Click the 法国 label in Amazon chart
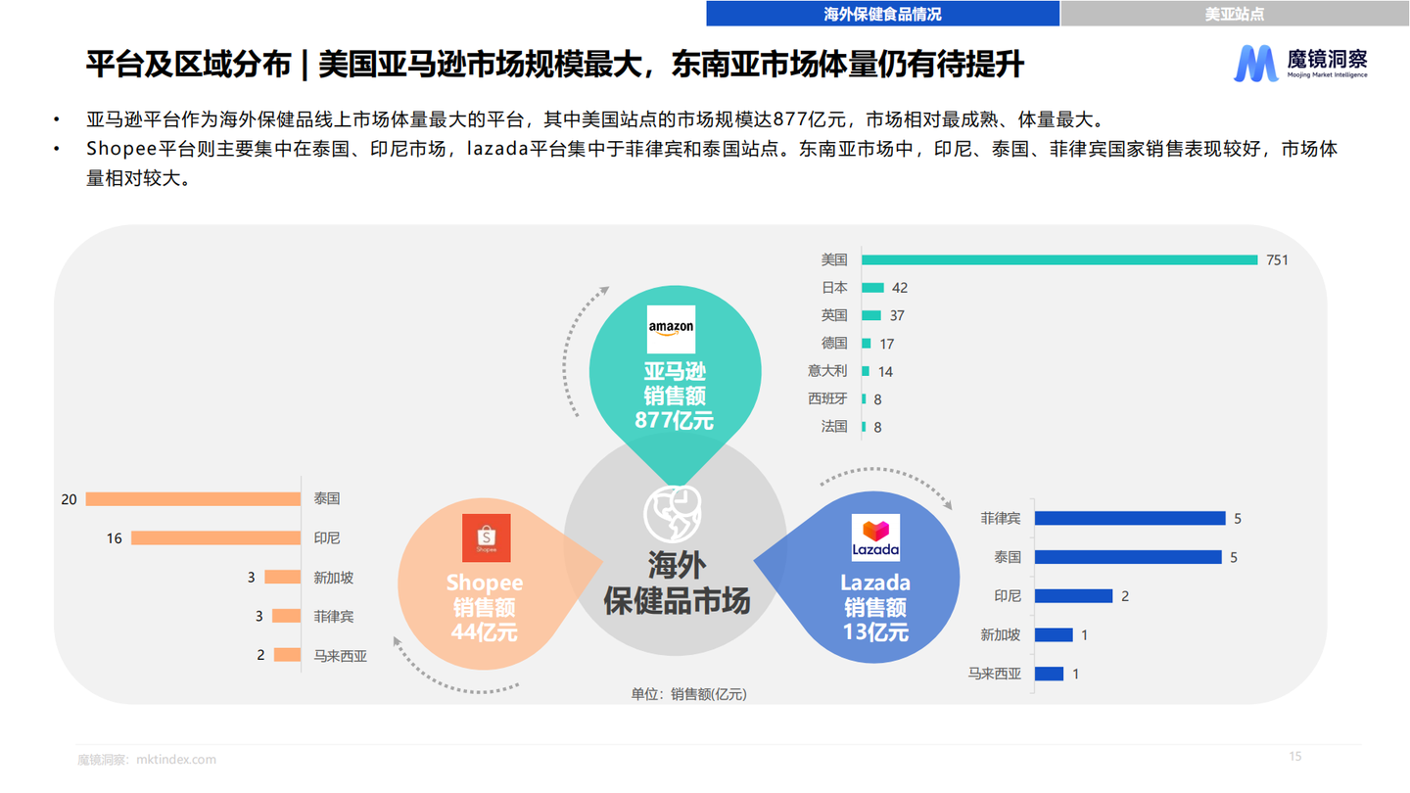This screenshot has width=1410, height=793. [834, 427]
